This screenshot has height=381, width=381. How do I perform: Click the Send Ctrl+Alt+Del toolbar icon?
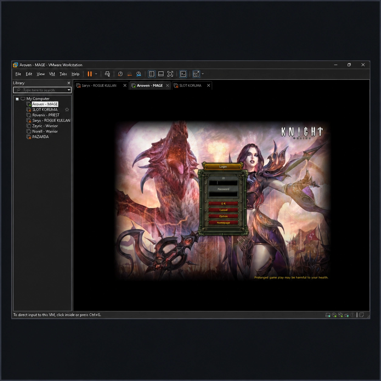pyautogui.click(x=107, y=74)
